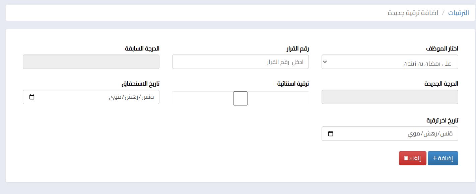This screenshot has height=194, width=476.
Task: Click the رقم القرار label
Action: (x=297, y=48)
